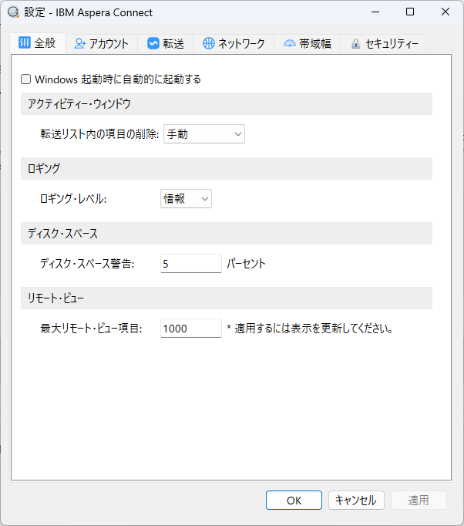Click the Account (アカウント) tab person icon
Screen dimensions: 464x526
[x=80, y=44]
